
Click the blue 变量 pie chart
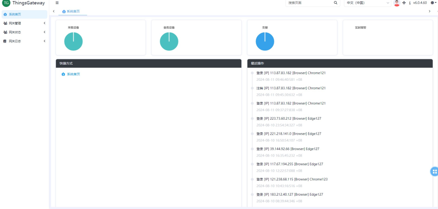click(265, 42)
